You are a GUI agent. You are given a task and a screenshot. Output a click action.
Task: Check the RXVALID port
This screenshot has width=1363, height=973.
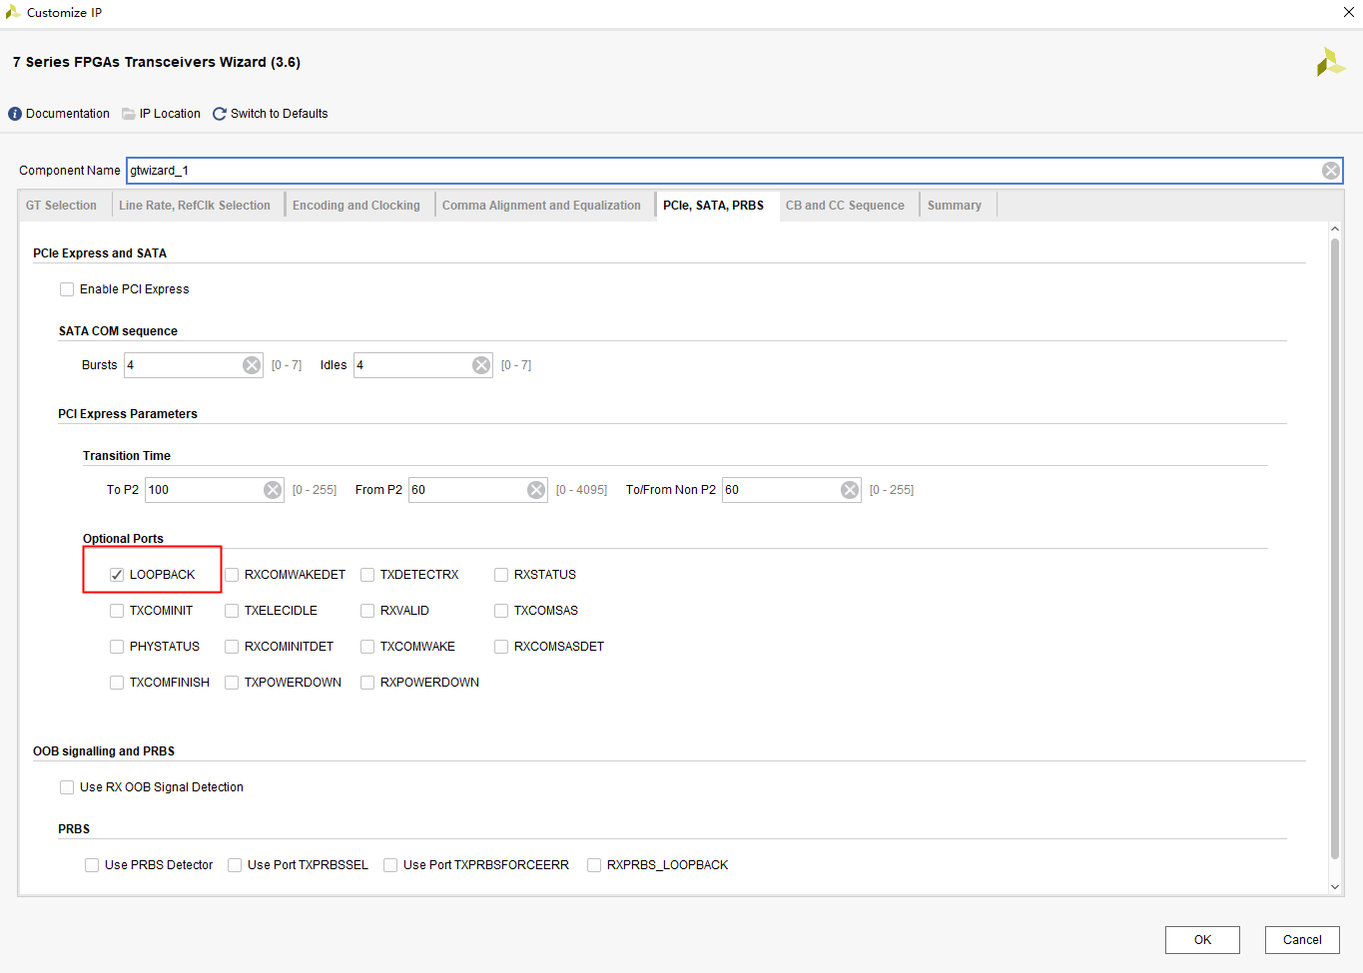coord(367,611)
